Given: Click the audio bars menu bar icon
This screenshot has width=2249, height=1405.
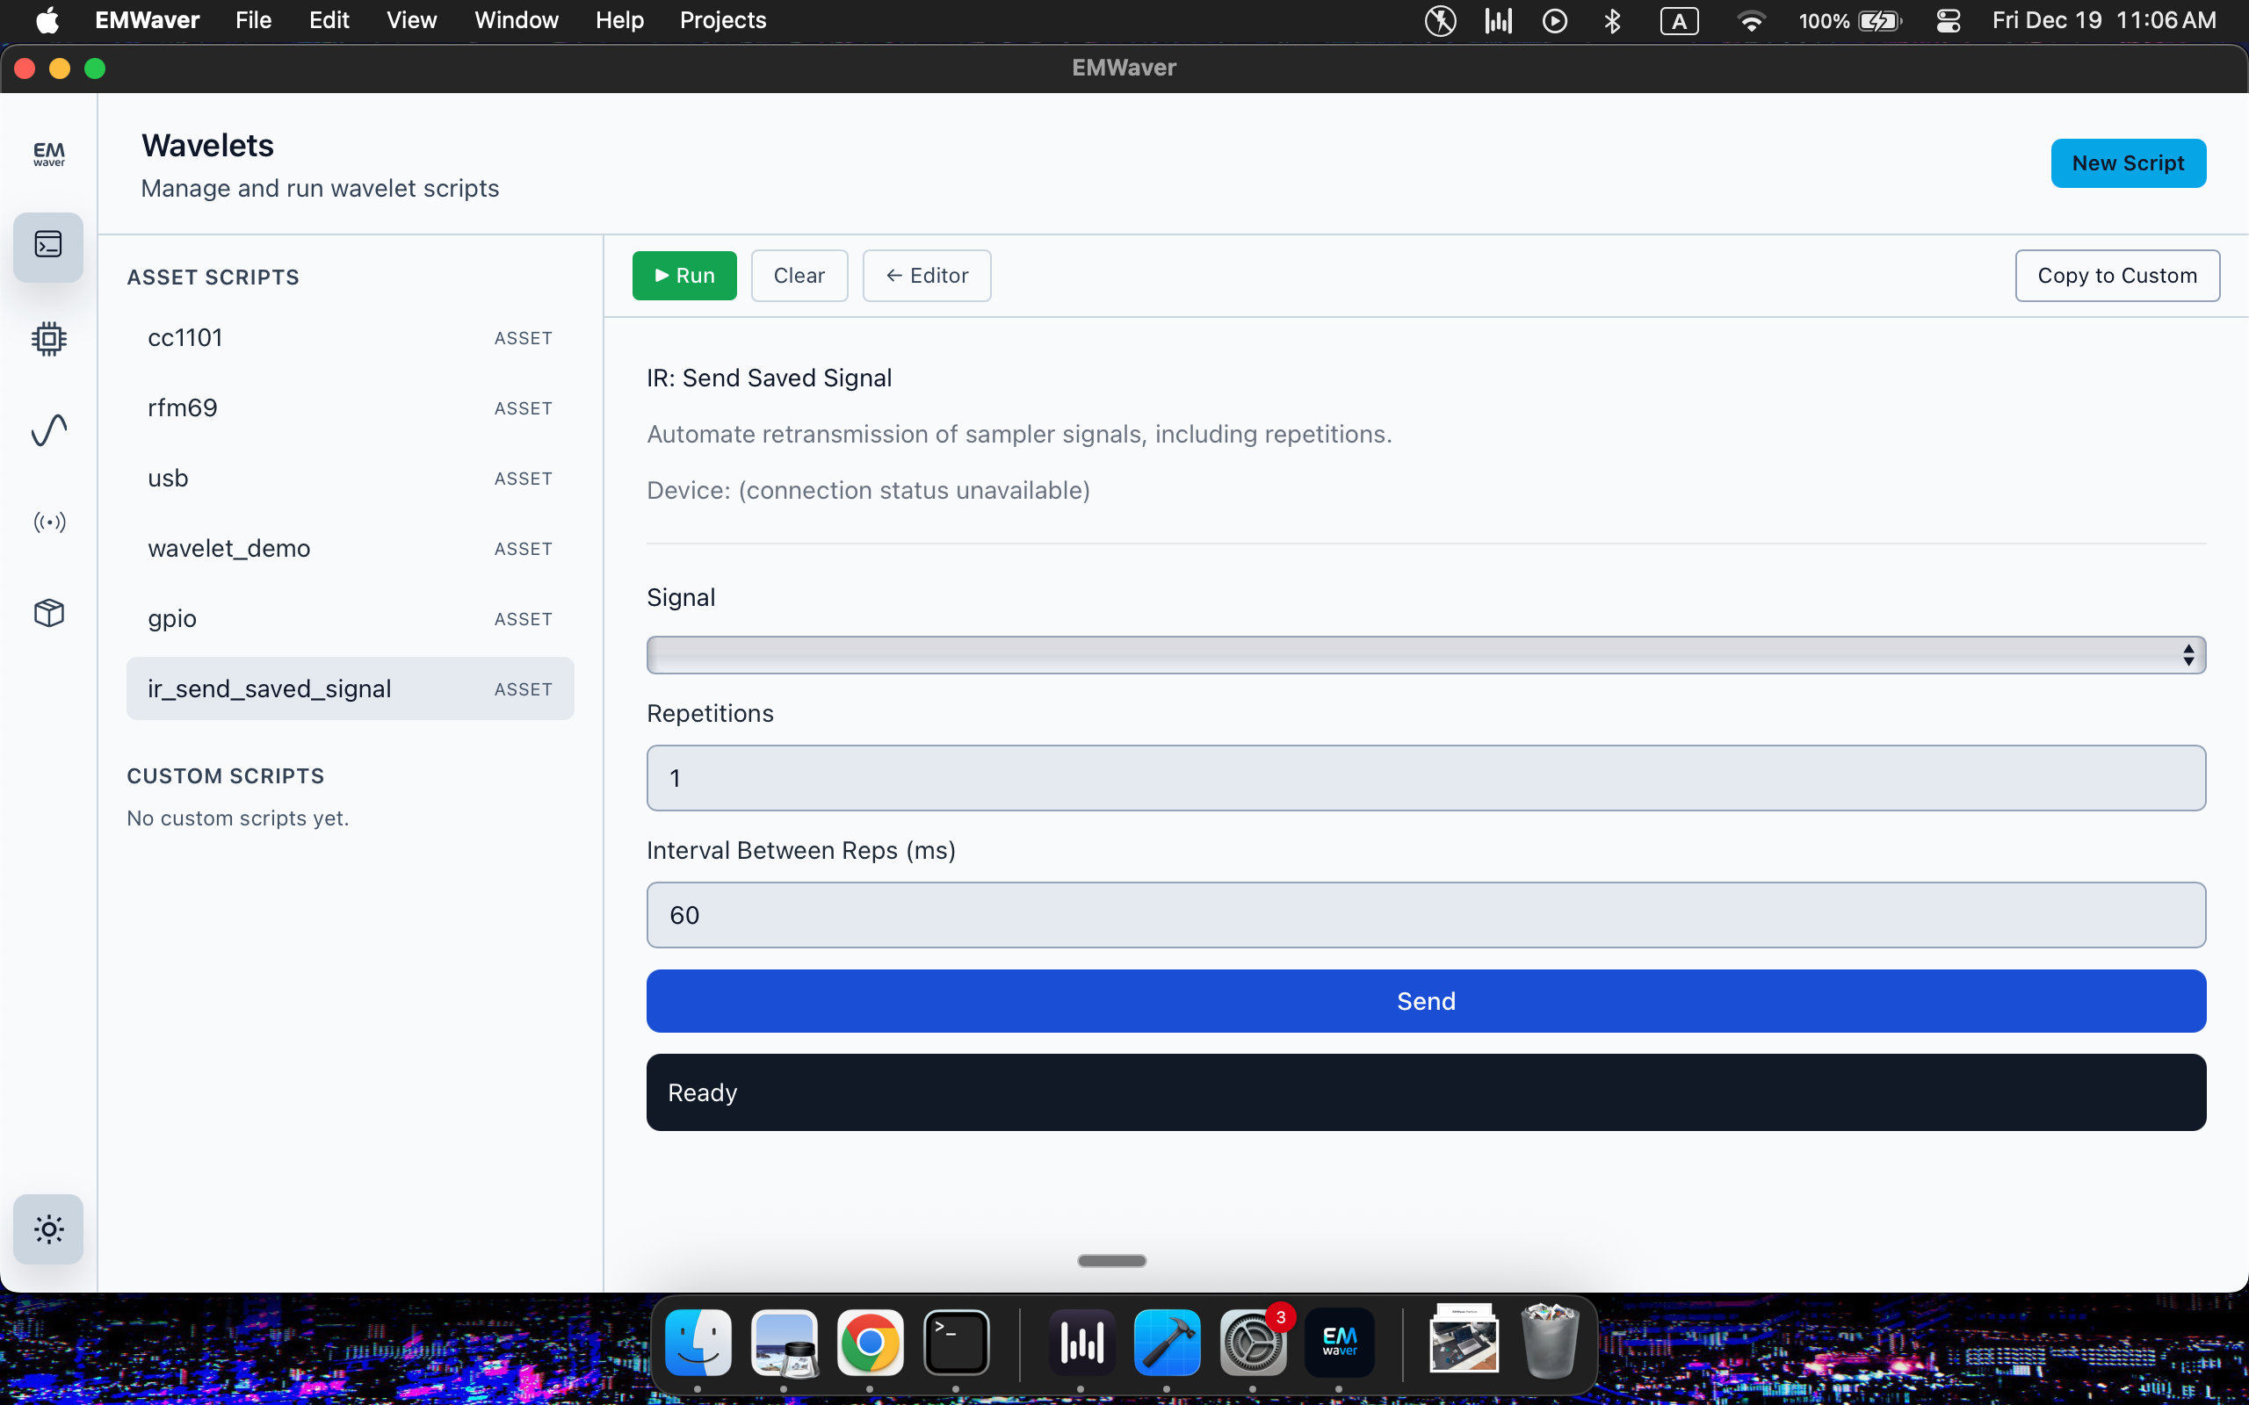Looking at the screenshot, I should point(1498,20).
